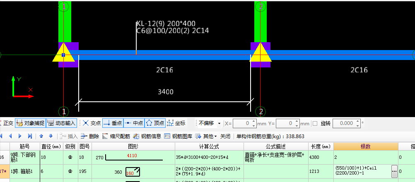Click the shape diagram showing 4110
The height and width of the screenshot is (182, 415).
(133, 157)
